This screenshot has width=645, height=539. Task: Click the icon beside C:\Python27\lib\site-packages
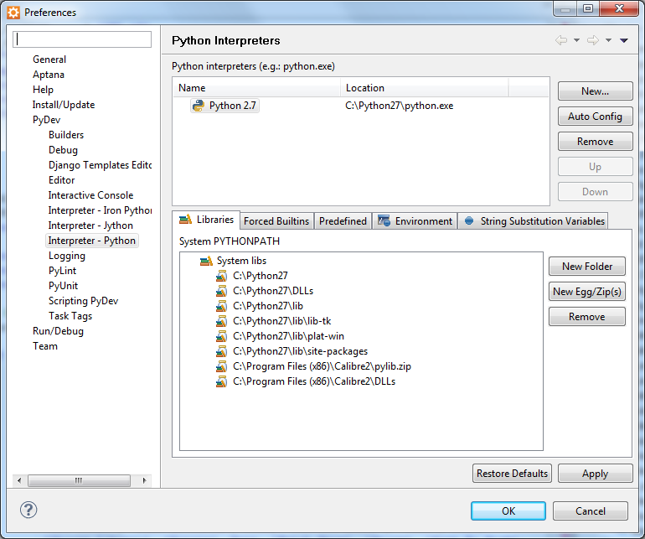(x=221, y=351)
